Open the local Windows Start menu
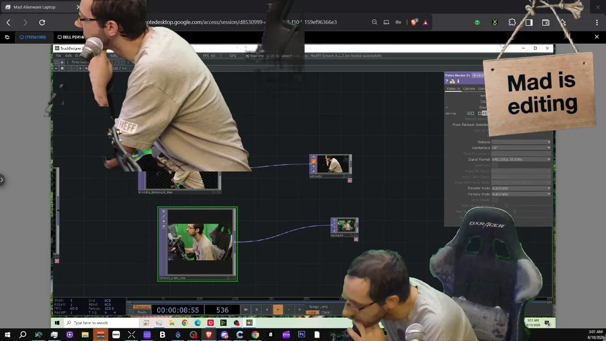606x341 pixels. 8,335
